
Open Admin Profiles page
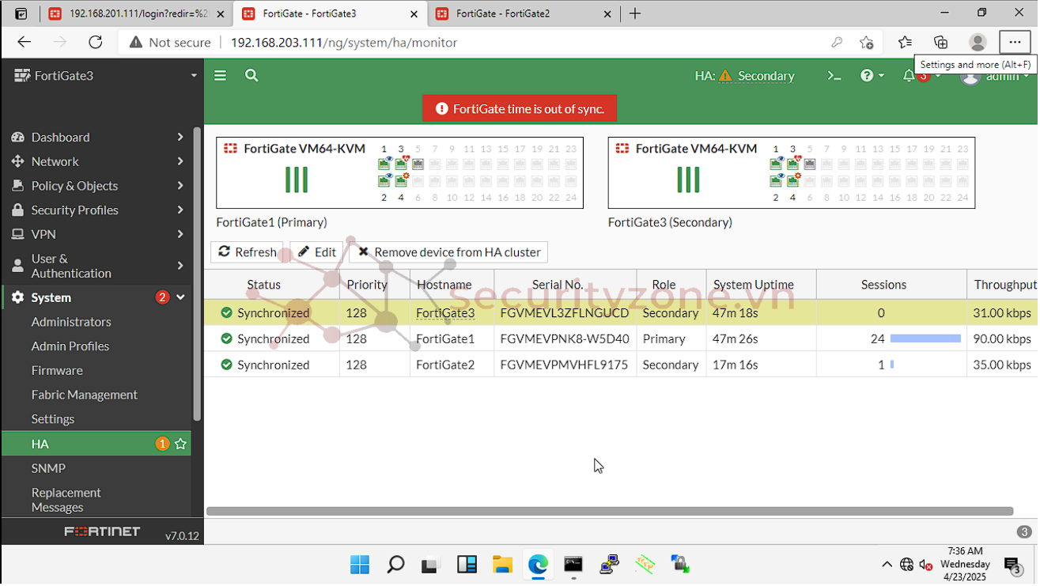(70, 346)
